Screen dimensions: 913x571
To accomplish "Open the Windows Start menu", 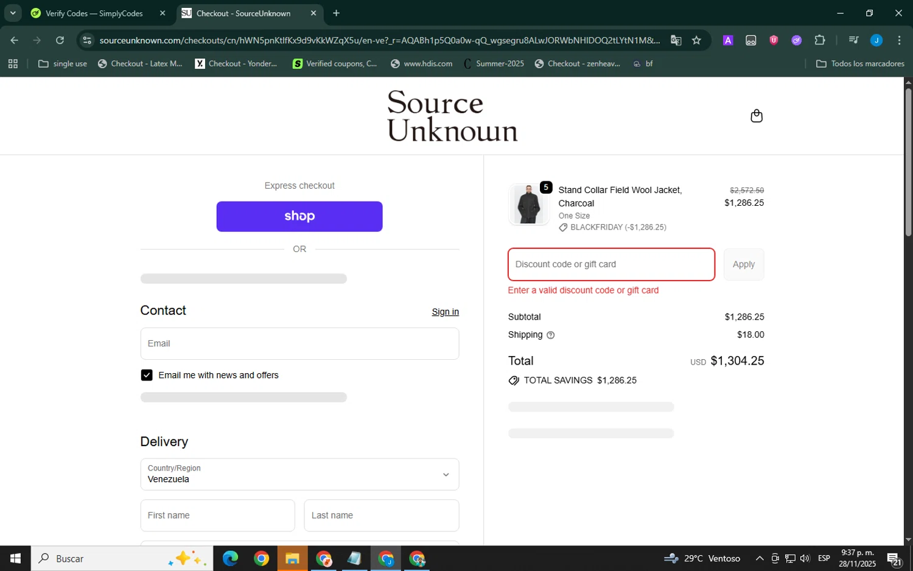I will click(x=15, y=558).
